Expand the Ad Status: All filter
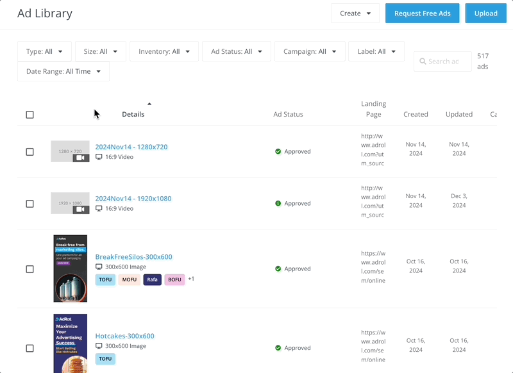Image resolution: width=513 pixels, height=373 pixels. coord(236,51)
